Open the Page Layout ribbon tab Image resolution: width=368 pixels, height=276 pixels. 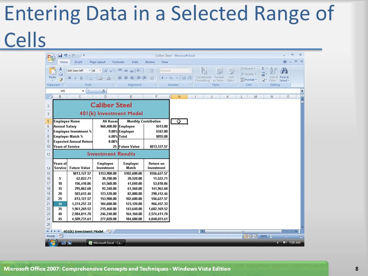(x=97, y=62)
